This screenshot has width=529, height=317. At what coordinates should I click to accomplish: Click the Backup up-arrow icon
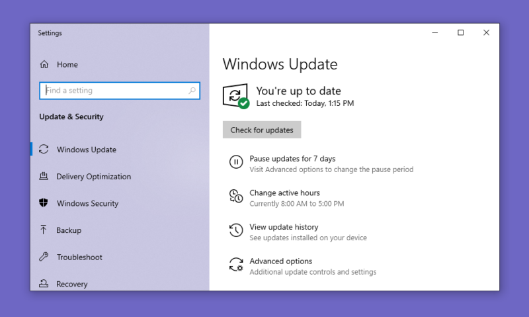[x=43, y=230]
